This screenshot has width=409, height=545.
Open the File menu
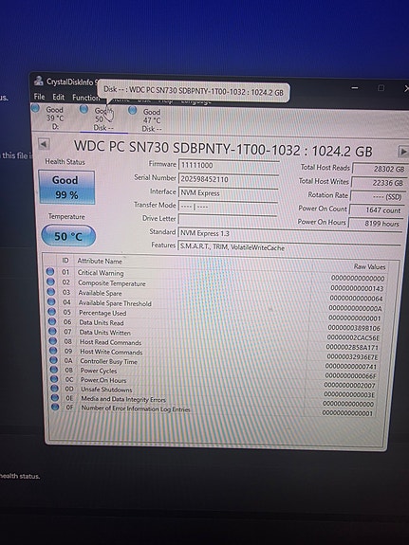(39, 97)
